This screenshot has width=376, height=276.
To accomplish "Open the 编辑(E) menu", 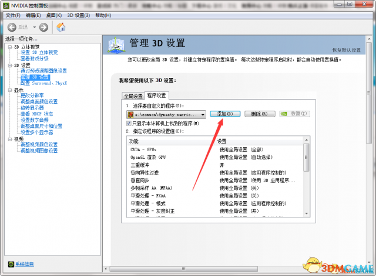I will tap(33, 15).
